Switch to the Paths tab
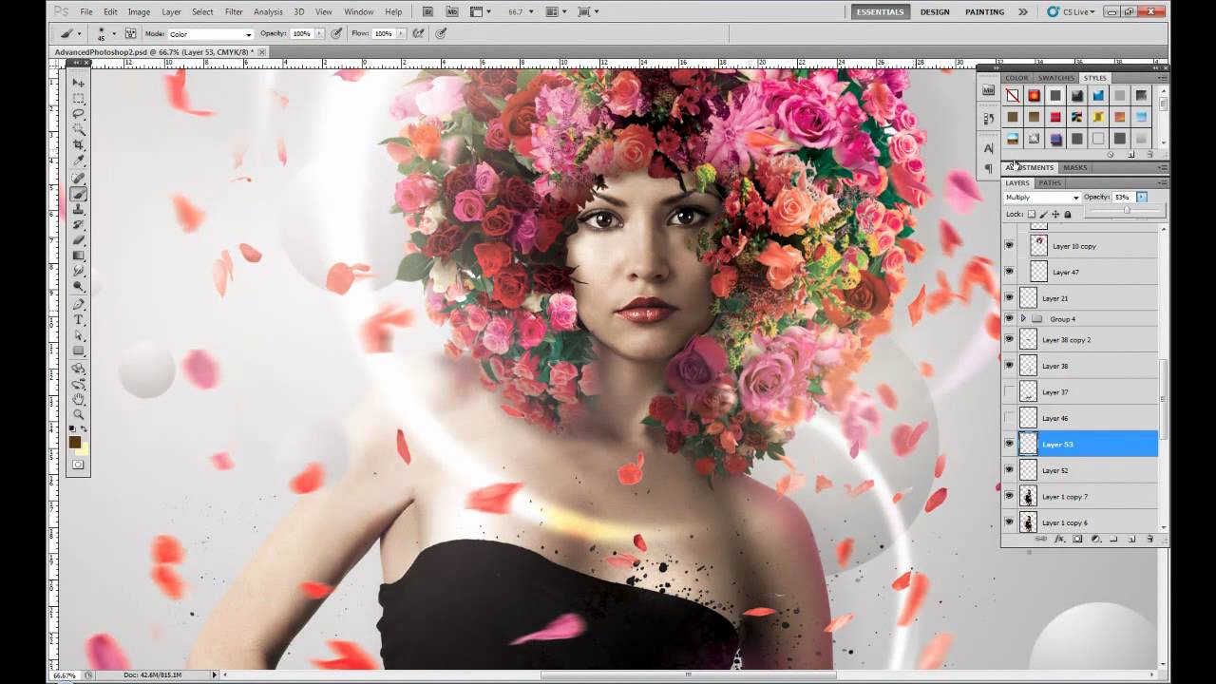1216x684 pixels. coord(1050,182)
